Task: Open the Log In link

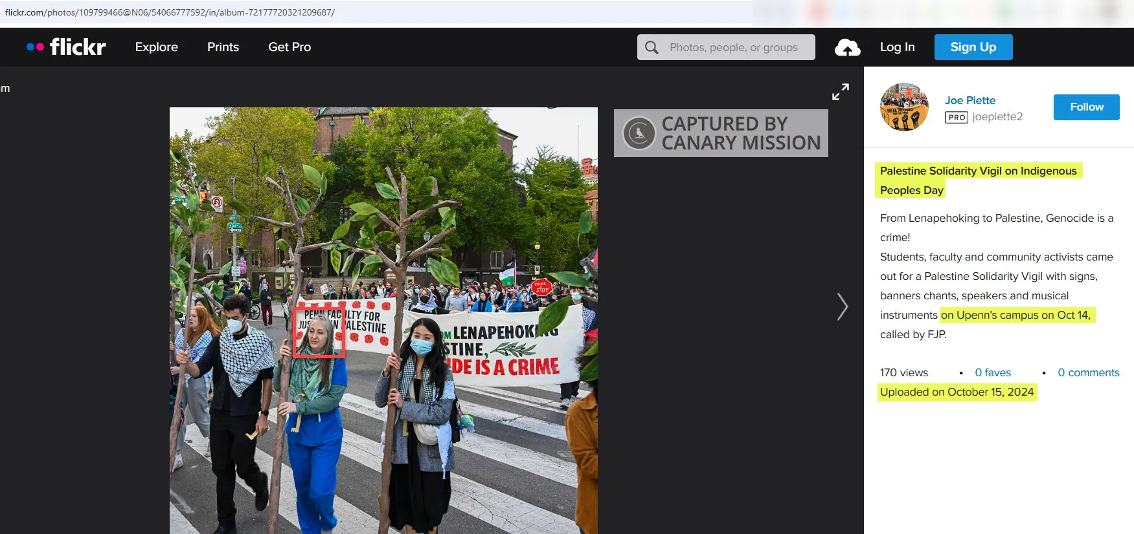Action: tap(897, 47)
